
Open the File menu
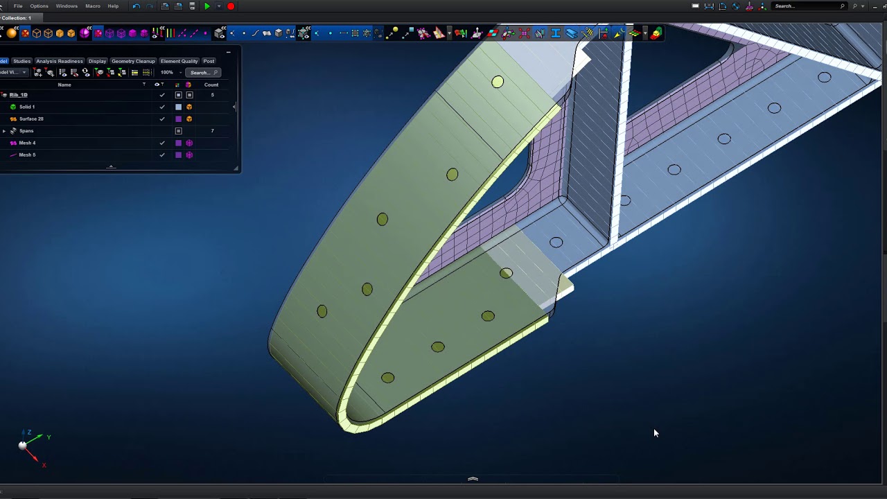click(x=18, y=6)
